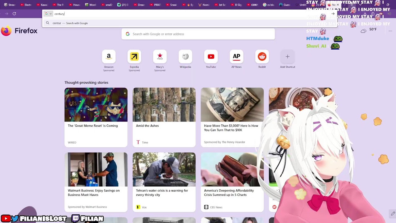Switch to the 'Guess' tab
This screenshot has height=223, width=396.
(x=285, y=5)
